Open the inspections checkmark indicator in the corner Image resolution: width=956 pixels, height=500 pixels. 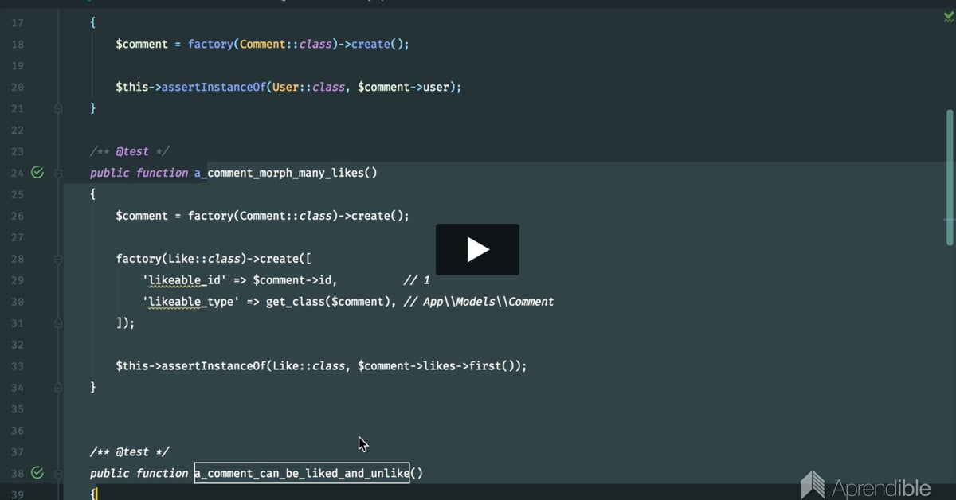(947, 17)
